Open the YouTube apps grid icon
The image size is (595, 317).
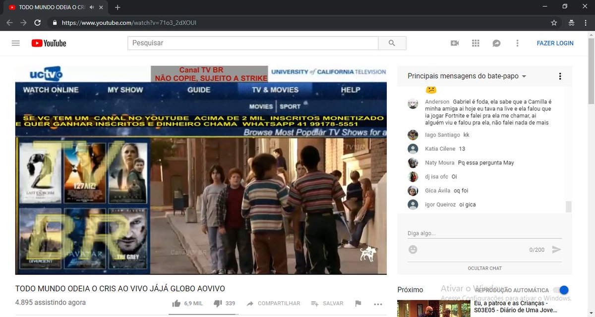(x=476, y=43)
